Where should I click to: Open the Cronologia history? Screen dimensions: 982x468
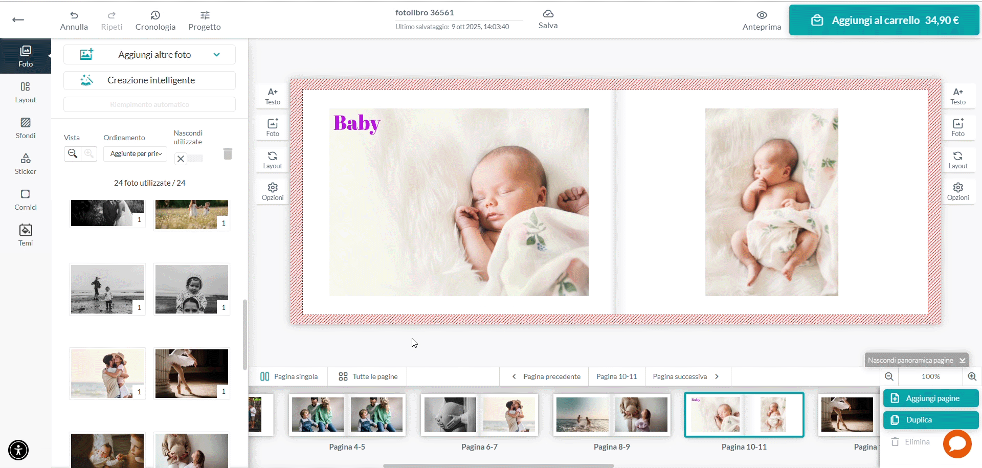[155, 20]
